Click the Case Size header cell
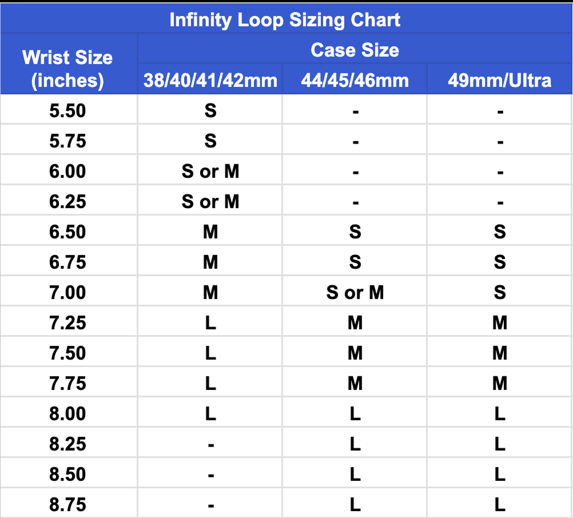The image size is (573, 518). tap(355, 50)
